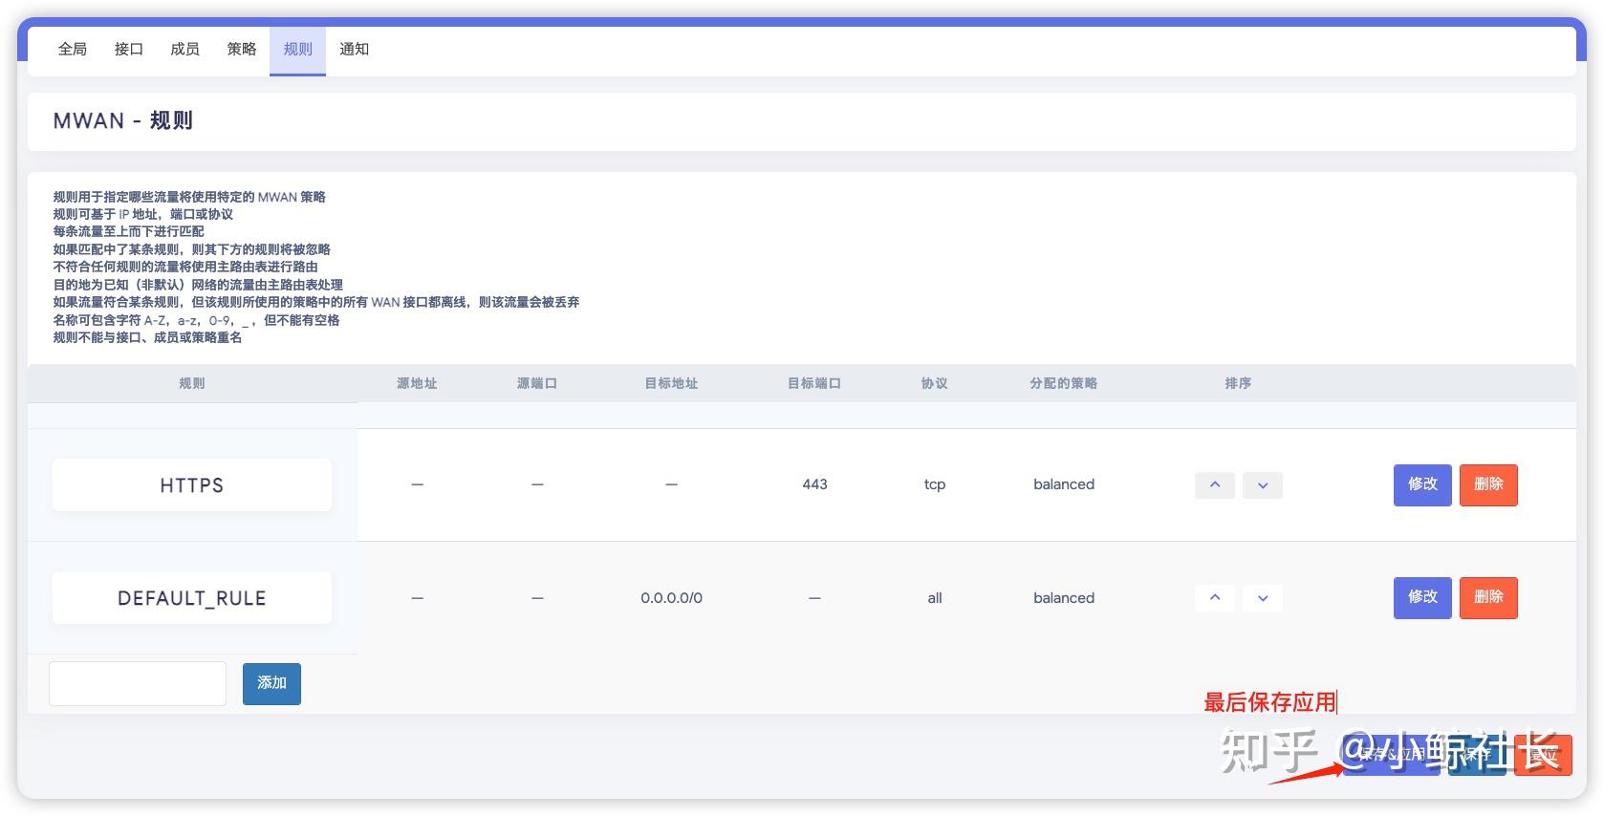Open the 全局 tab
This screenshot has height=816, width=1604.
click(73, 50)
